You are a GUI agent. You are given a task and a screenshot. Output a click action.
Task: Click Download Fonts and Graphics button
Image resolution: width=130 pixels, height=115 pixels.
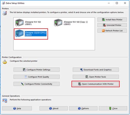(96, 70)
